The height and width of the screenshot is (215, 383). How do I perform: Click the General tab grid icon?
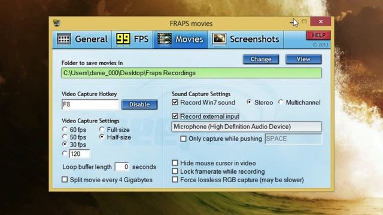pyautogui.click(x=64, y=39)
